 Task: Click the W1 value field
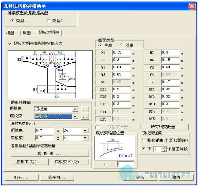click(122, 67)
